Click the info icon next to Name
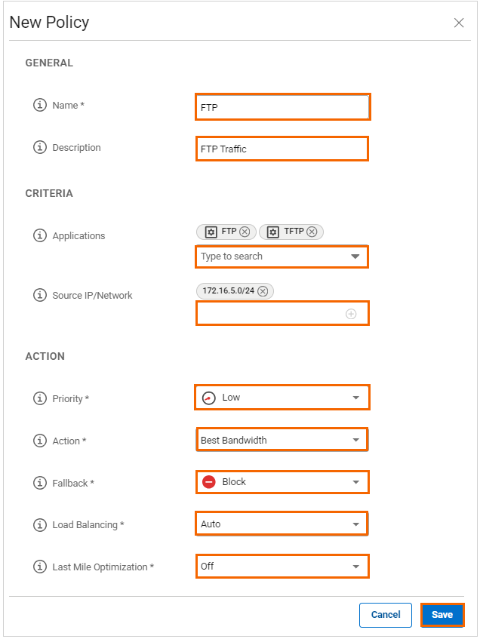The image size is (480, 639). (x=41, y=106)
